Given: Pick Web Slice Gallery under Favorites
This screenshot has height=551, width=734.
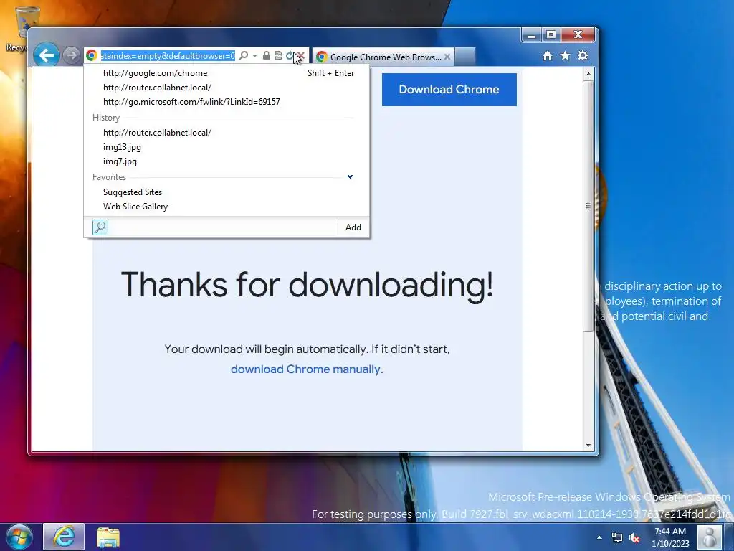Looking at the screenshot, I should [x=227, y=207].
